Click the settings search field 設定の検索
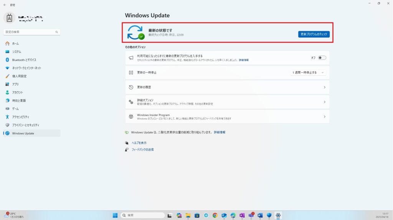 coord(32,32)
